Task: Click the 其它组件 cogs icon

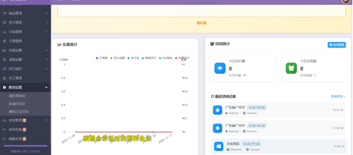Action: coord(4,69)
